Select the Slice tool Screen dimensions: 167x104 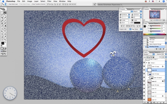click(5, 18)
